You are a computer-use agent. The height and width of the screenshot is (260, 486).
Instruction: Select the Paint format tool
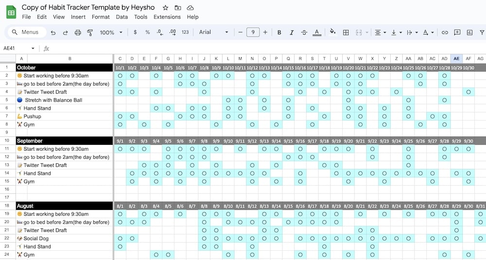(x=90, y=33)
